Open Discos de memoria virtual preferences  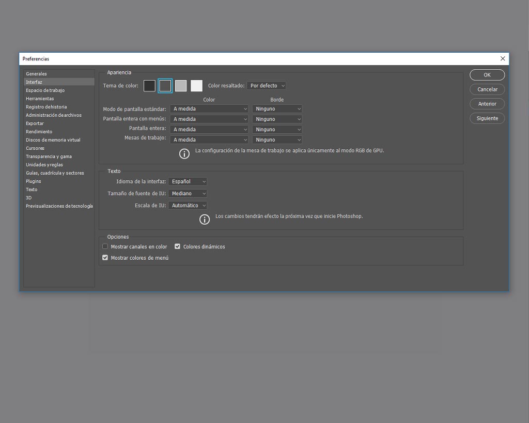click(x=59, y=140)
